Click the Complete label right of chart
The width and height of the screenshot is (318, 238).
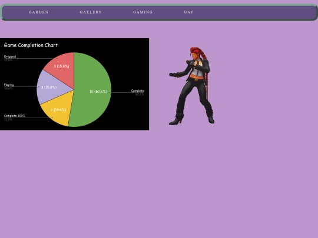pyautogui.click(x=137, y=90)
